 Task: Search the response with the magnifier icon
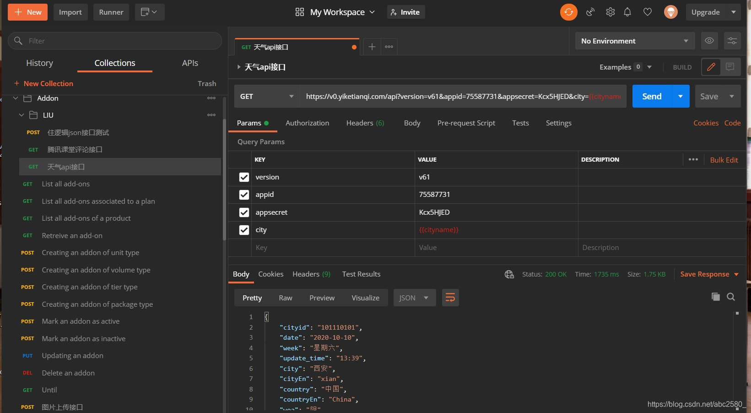pyautogui.click(x=731, y=297)
